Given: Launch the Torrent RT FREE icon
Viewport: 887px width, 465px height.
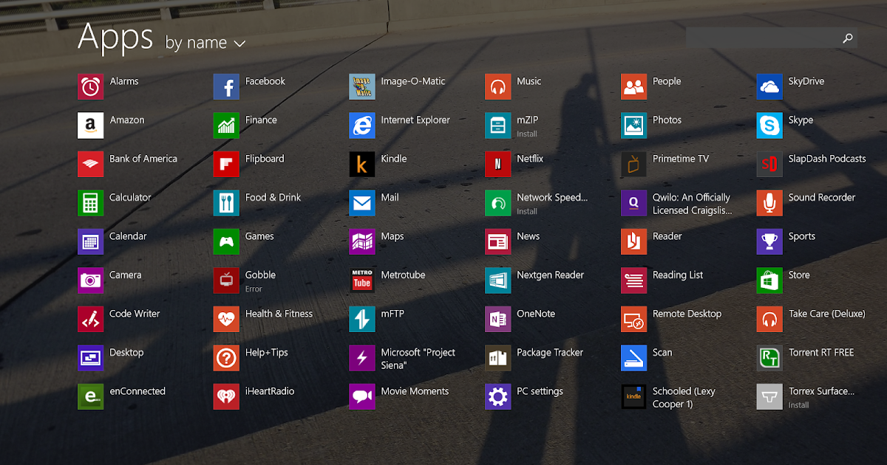Looking at the screenshot, I should [x=769, y=358].
